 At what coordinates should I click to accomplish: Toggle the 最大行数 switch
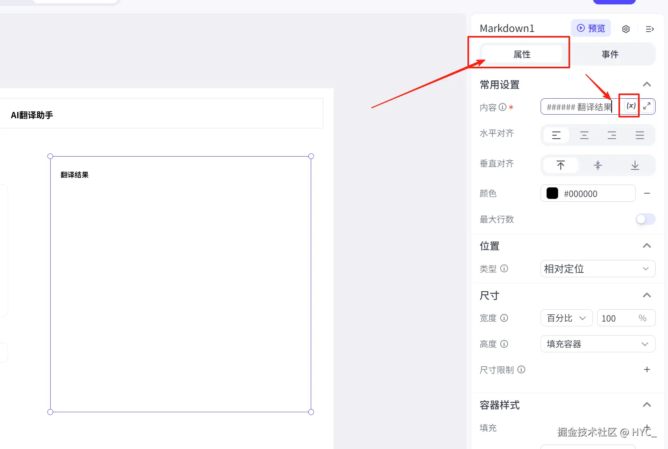click(645, 219)
